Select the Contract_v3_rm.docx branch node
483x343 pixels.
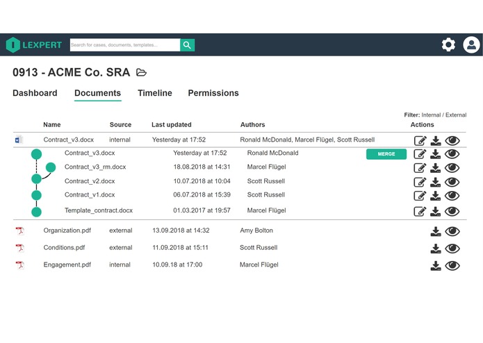[x=51, y=167]
